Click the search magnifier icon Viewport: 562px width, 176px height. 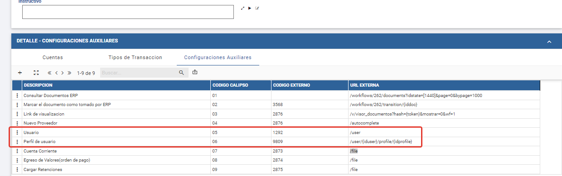pyautogui.click(x=181, y=72)
